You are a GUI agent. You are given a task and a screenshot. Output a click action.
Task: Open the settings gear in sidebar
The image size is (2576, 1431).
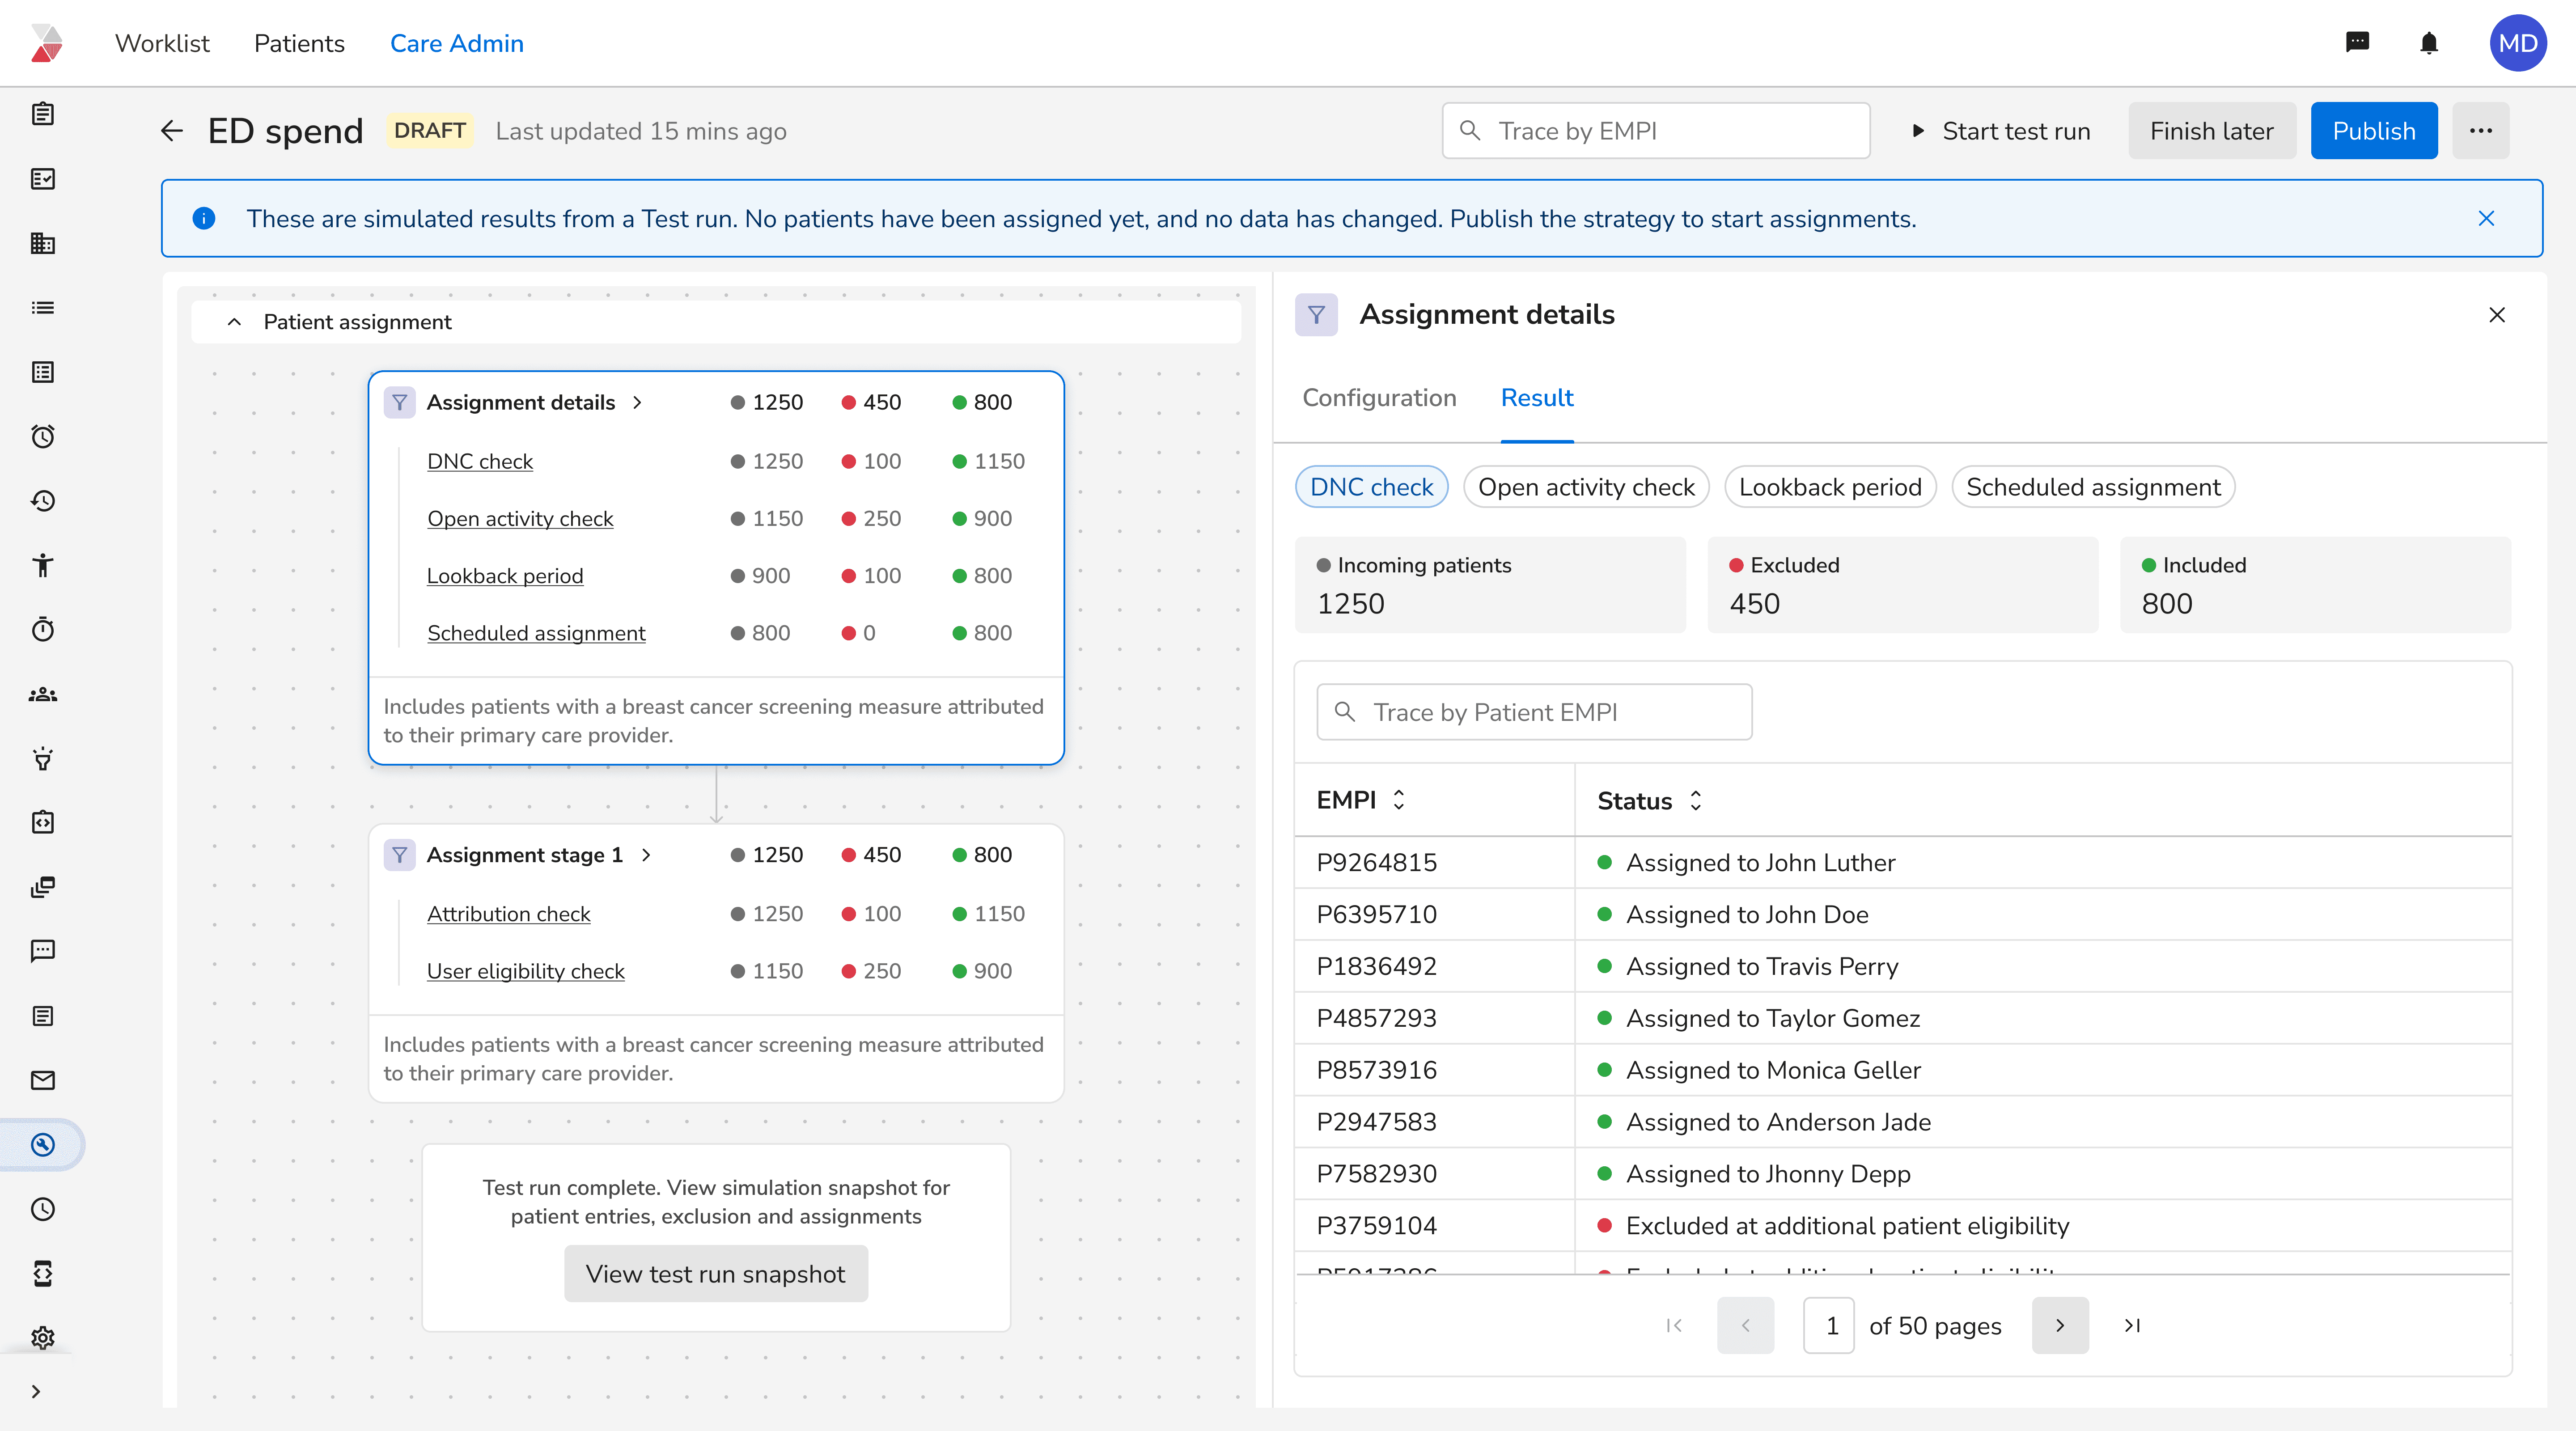coord(43,1338)
